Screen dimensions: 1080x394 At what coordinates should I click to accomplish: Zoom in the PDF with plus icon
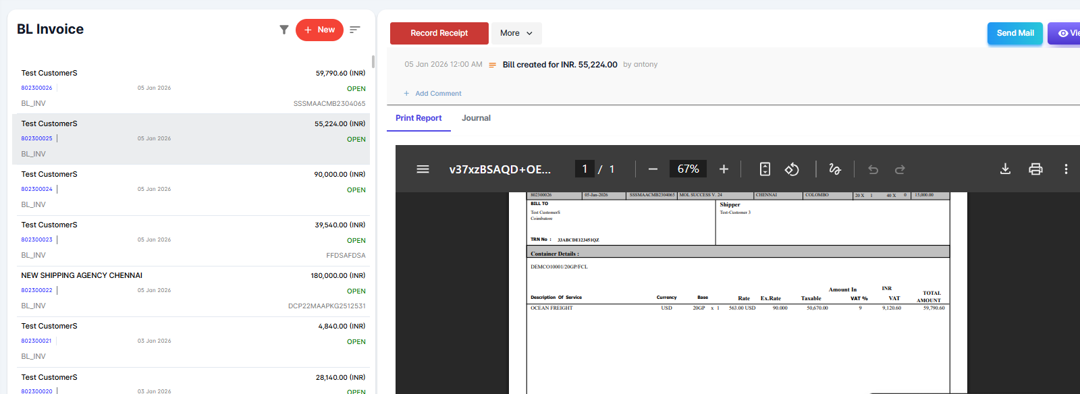click(724, 169)
